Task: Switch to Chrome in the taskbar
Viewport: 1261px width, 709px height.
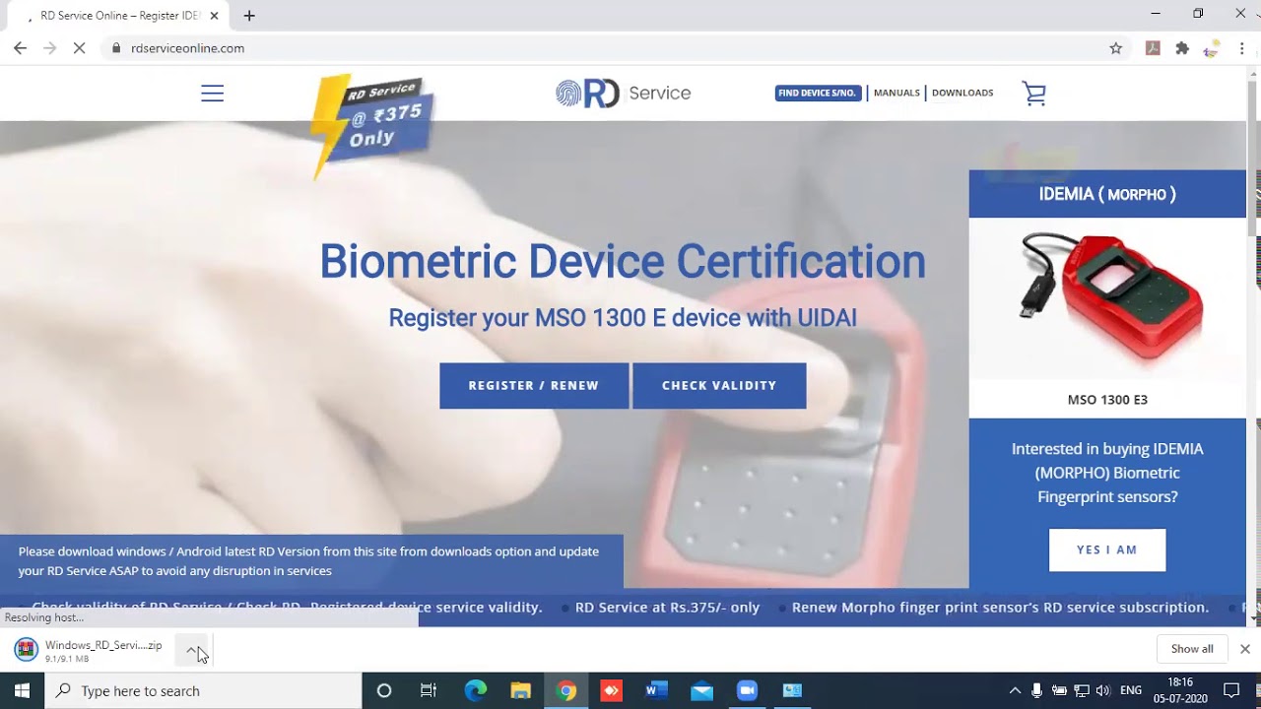Action: click(565, 691)
